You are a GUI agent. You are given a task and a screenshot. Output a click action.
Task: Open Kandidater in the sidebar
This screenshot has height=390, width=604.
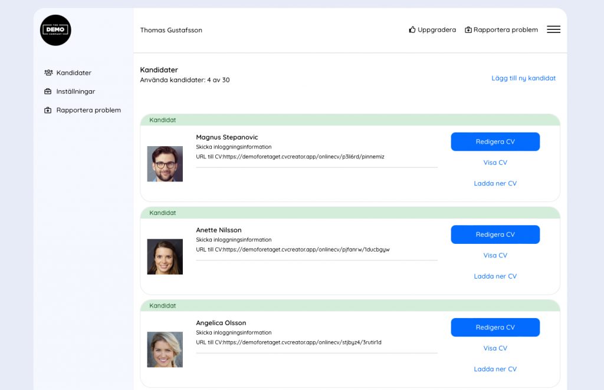[74, 73]
